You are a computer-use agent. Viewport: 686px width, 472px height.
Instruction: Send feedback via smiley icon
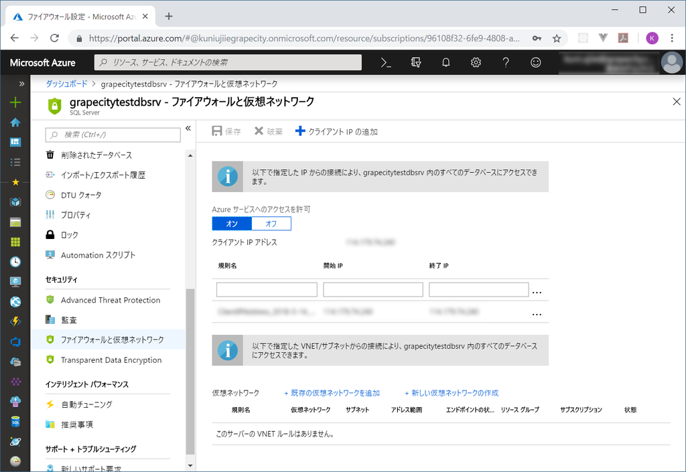535,62
